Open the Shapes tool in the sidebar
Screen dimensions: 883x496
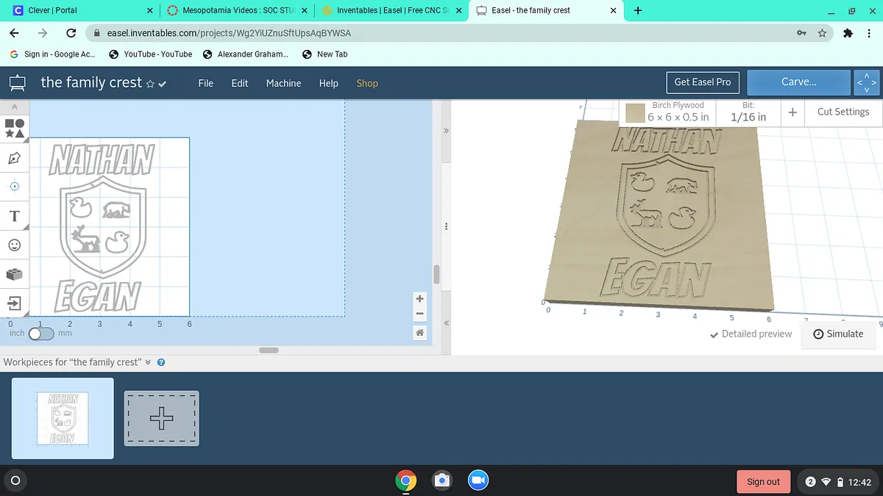pos(15,129)
